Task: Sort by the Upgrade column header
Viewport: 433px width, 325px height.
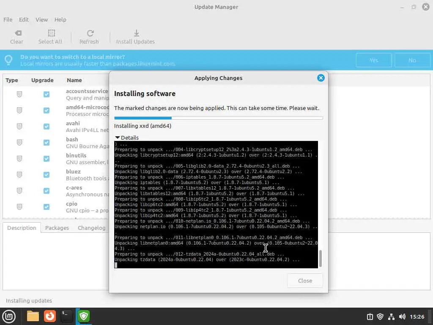Action: coord(42,80)
